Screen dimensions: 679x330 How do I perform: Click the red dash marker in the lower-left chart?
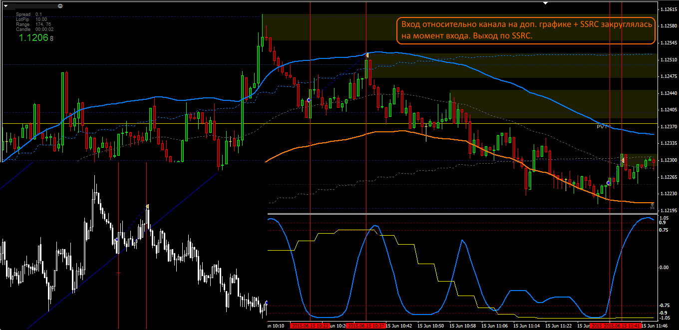tap(118, 273)
